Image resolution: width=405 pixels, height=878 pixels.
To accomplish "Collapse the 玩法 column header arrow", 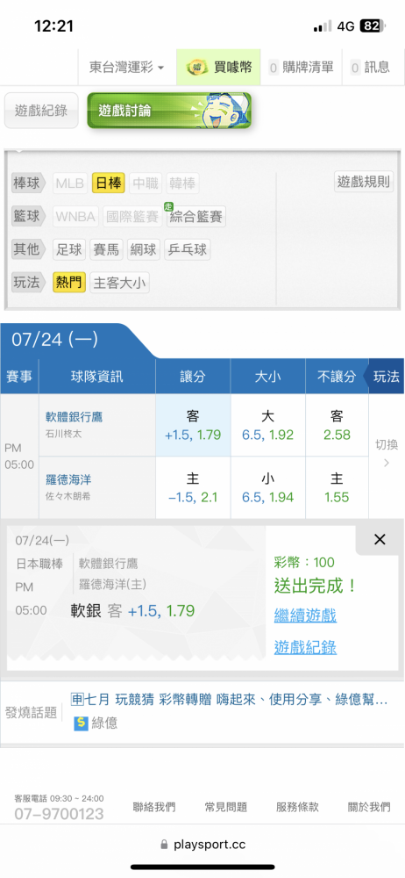I will point(383,377).
